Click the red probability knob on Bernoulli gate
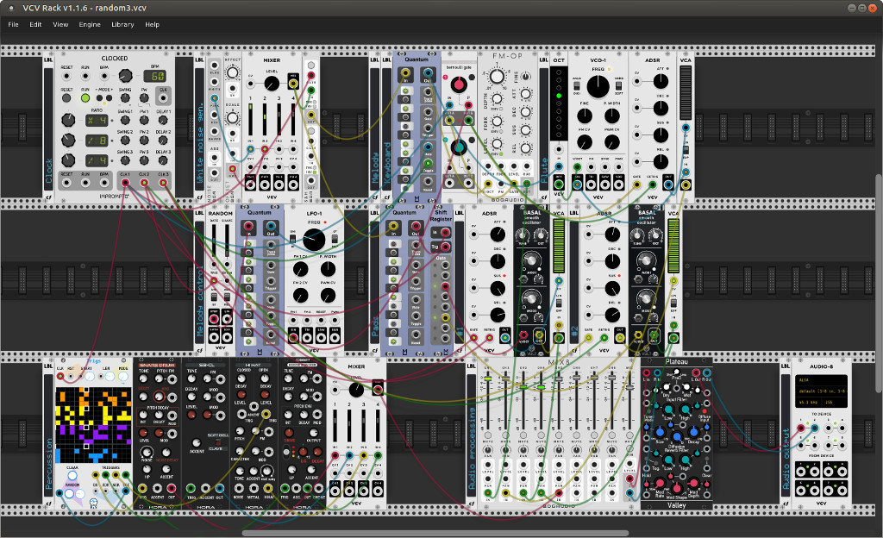Screen dimensions: 883x538 (x=459, y=84)
